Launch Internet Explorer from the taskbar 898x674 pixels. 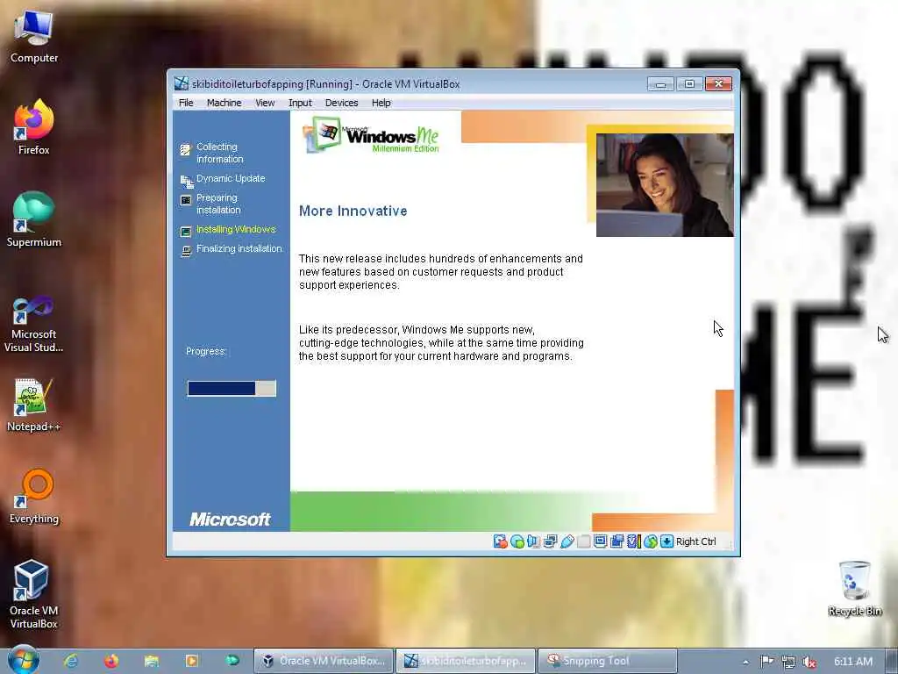click(x=71, y=661)
